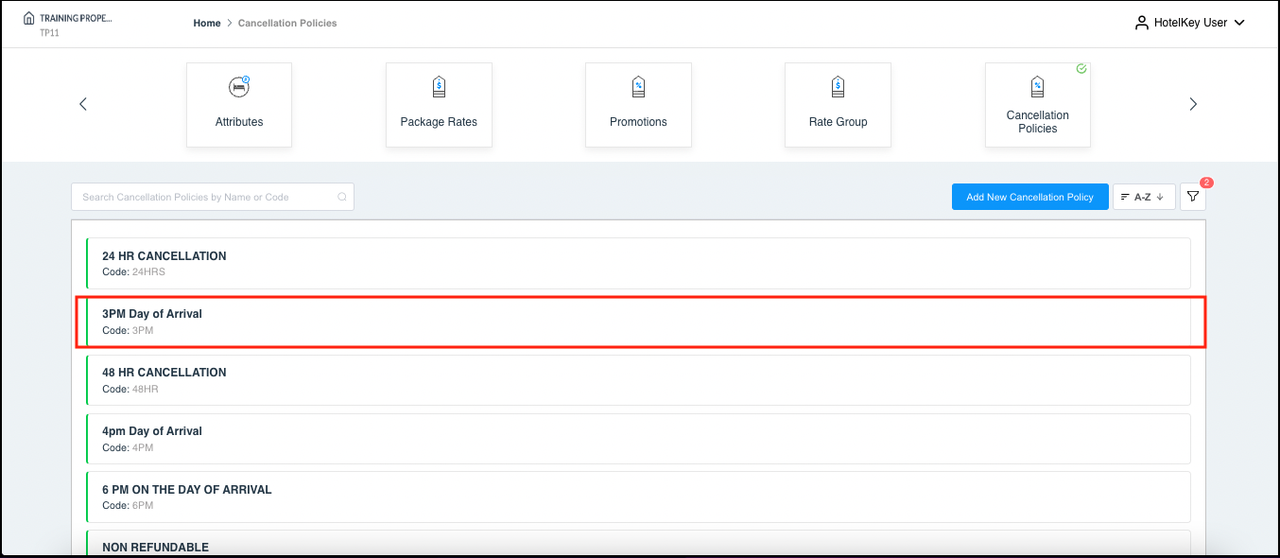Click the Attributes bed icon

239,87
